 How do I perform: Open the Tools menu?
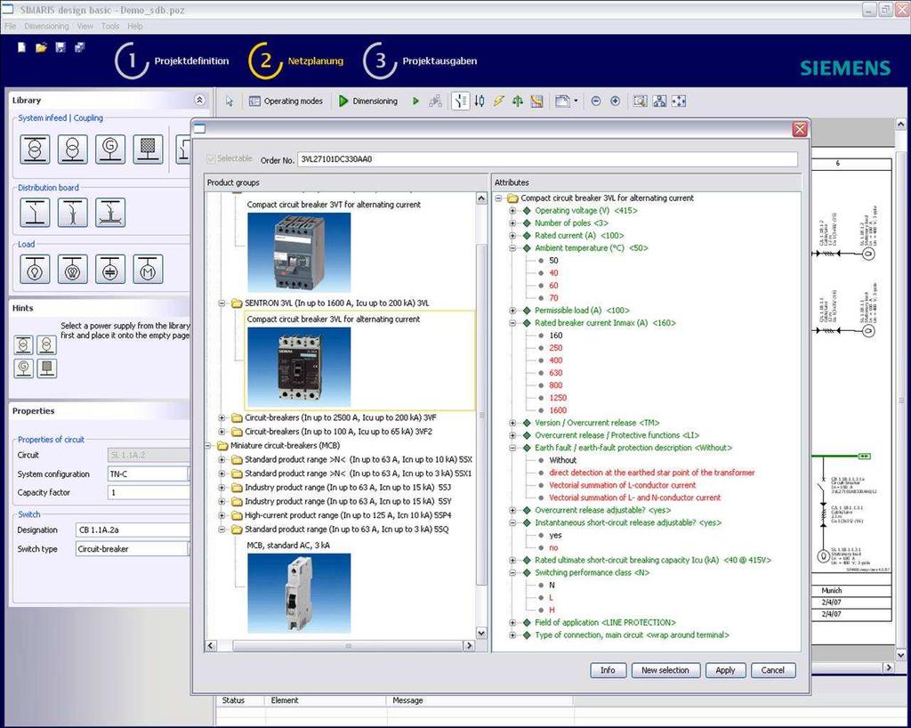point(109,26)
